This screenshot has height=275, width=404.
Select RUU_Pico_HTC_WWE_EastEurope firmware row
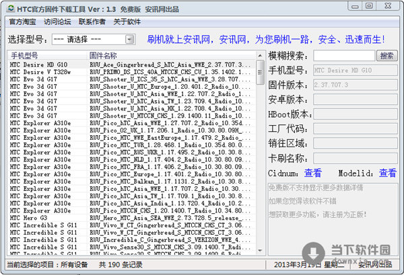point(131,138)
